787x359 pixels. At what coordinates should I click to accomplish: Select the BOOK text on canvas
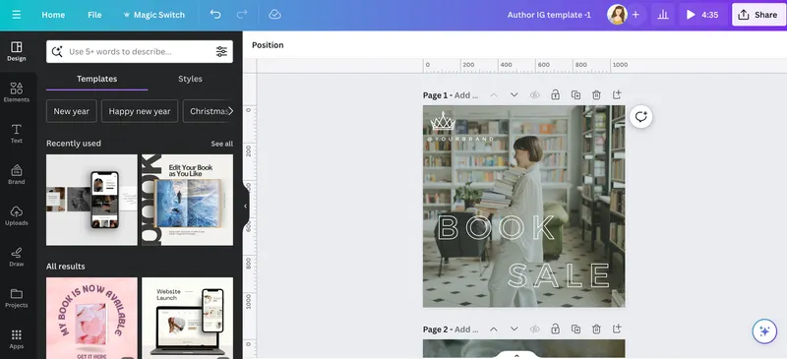click(496, 228)
